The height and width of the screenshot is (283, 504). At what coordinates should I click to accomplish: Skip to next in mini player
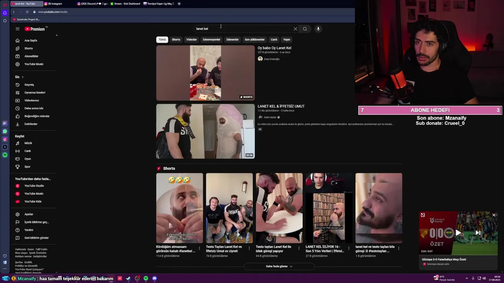[478, 233]
